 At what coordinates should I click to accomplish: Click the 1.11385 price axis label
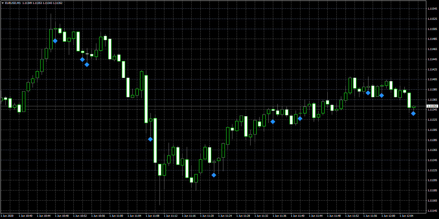click(432, 90)
